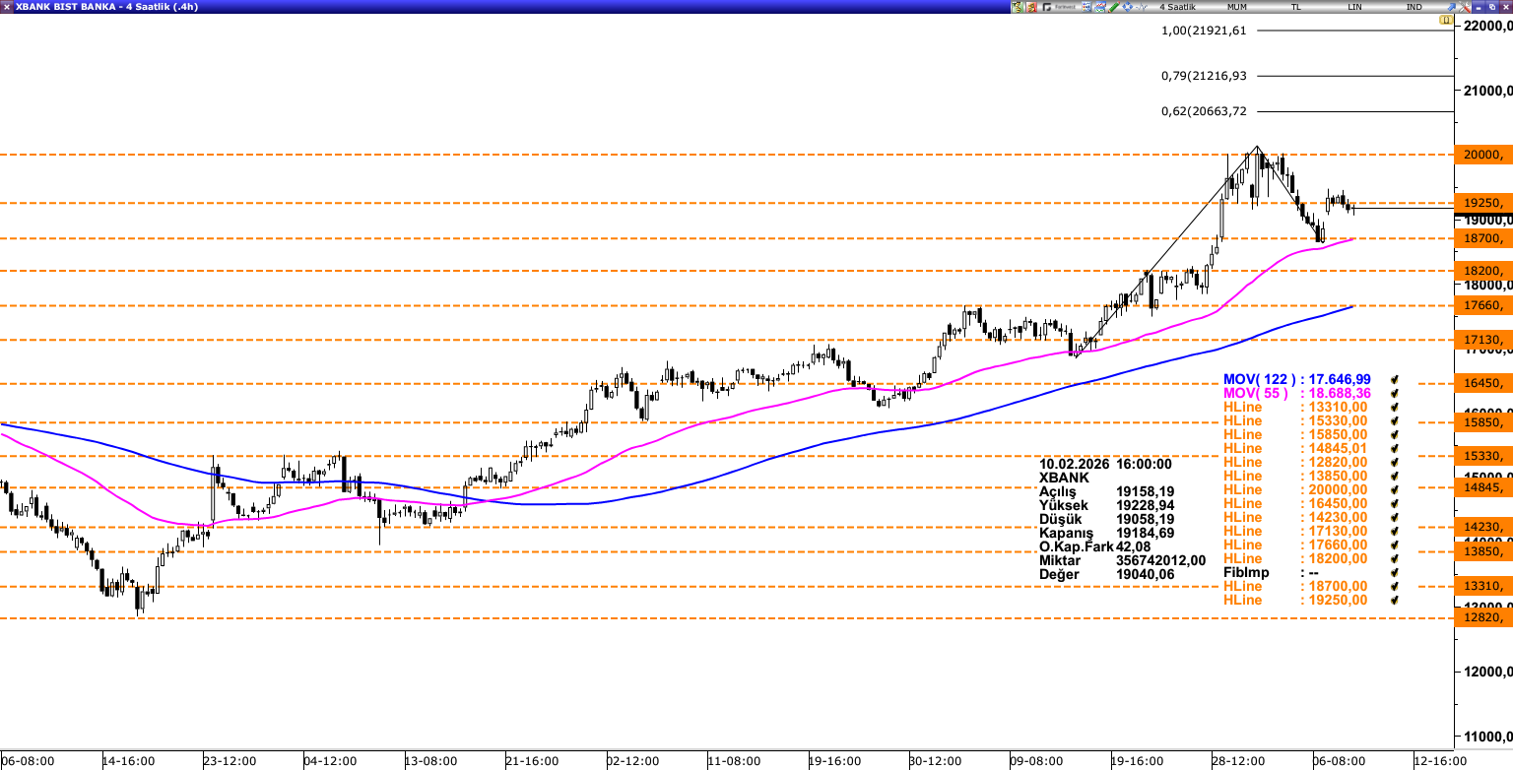Image resolution: width=1513 pixels, height=770 pixels.
Task: Open the IND indicators menu
Action: tap(1414, 7)
